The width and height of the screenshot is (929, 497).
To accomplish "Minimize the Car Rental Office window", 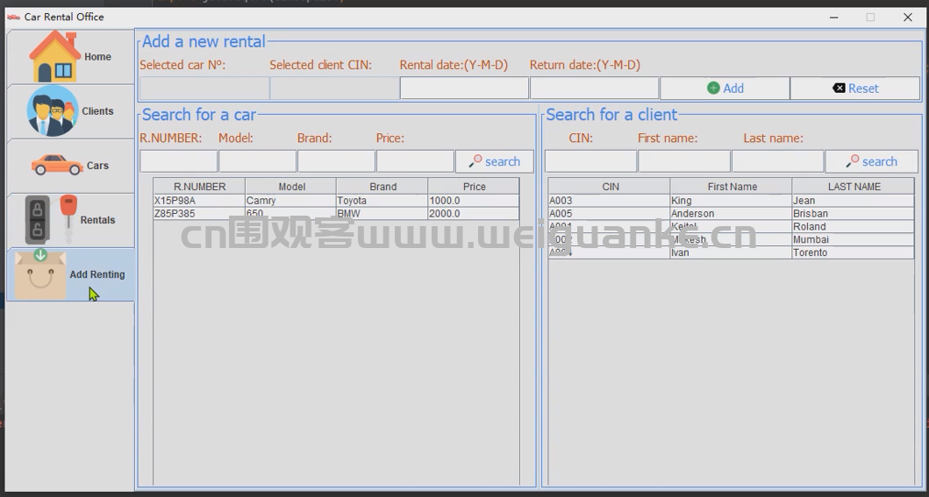I will click(834, 18).
